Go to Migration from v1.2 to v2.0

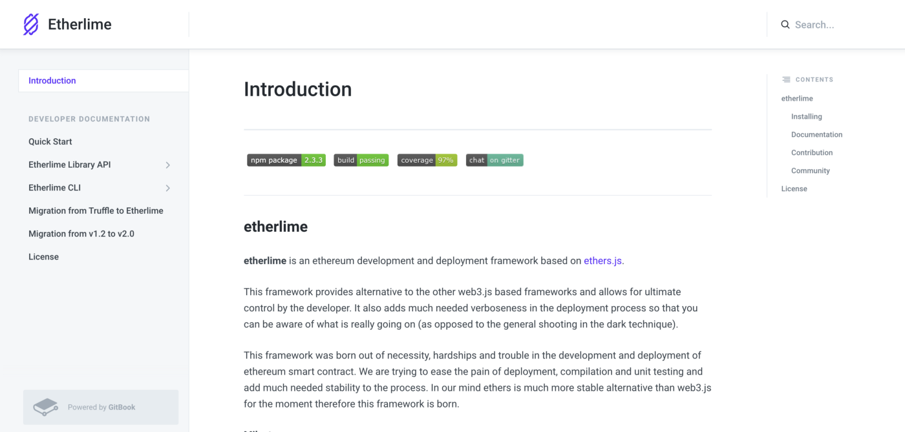coord(81,234)
